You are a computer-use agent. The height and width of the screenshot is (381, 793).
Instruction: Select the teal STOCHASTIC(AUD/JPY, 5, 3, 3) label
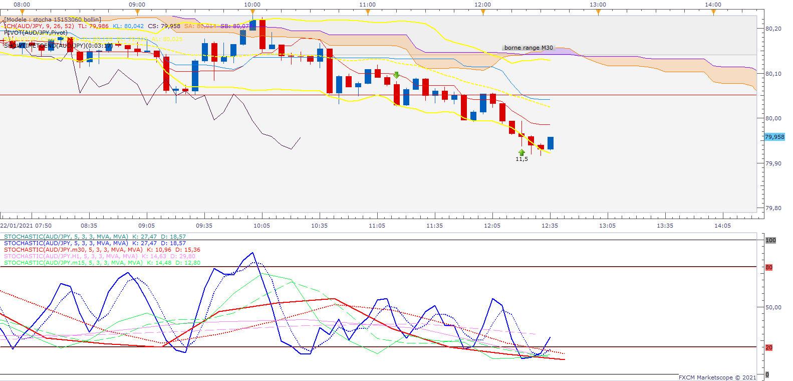tap(95, 237)
